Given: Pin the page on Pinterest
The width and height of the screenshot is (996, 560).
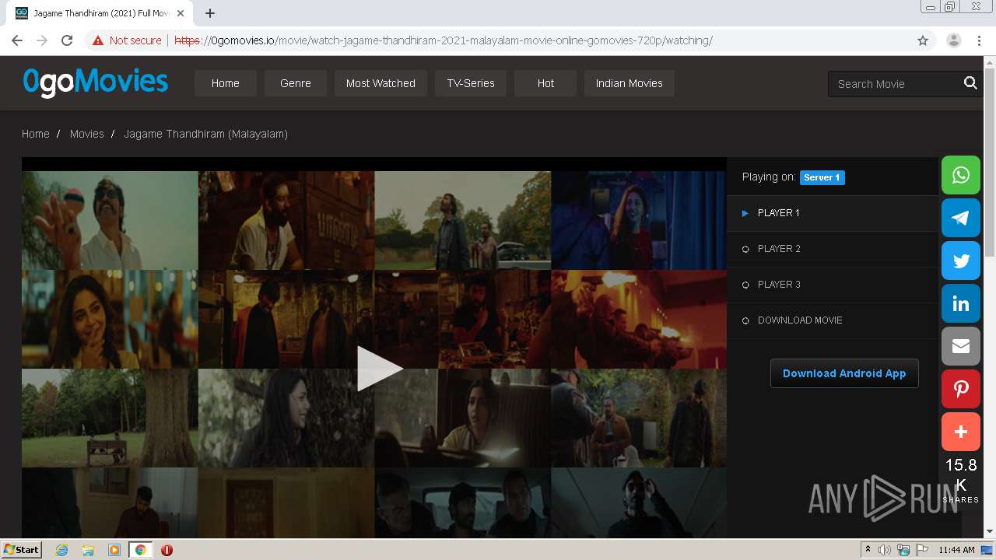Looking at the screenshot, I should coord(961,389).
